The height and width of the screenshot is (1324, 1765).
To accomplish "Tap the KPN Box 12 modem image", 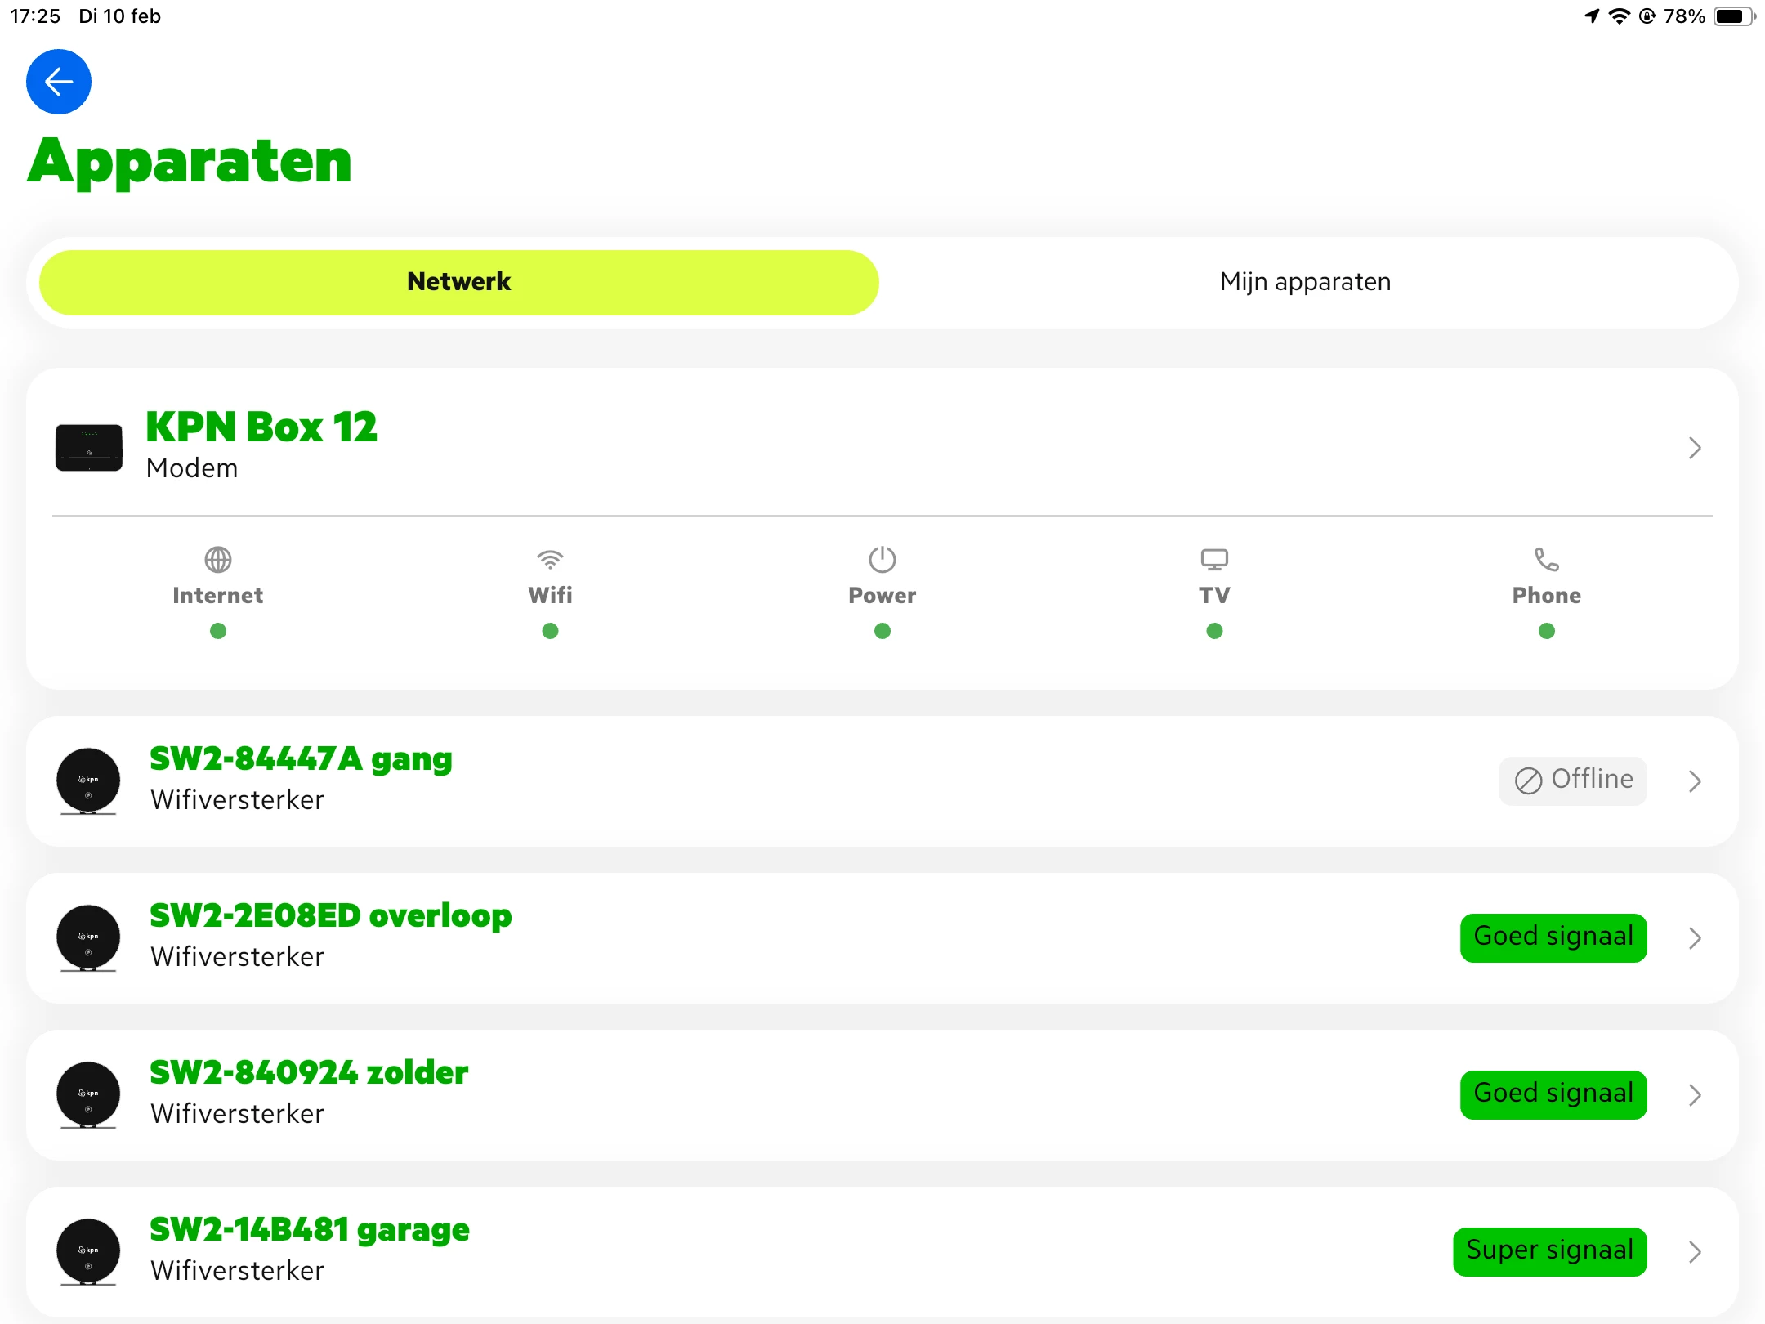I will tap(89, 448).
